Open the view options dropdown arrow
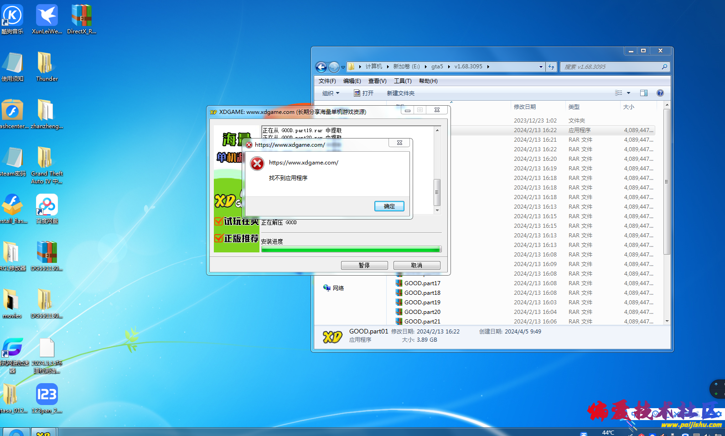 [628, 93]
